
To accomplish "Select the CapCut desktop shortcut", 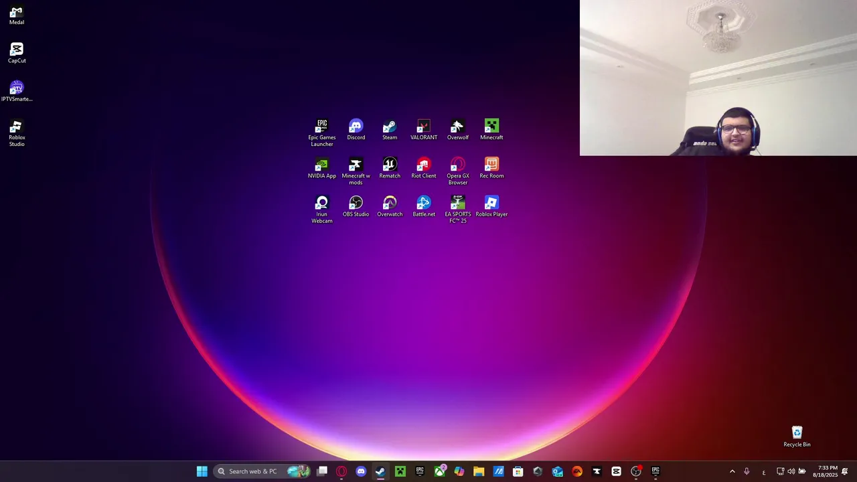I will (17, 54).
